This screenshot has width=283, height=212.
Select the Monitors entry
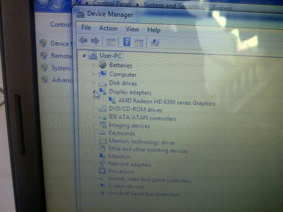(x=119, y=156)
